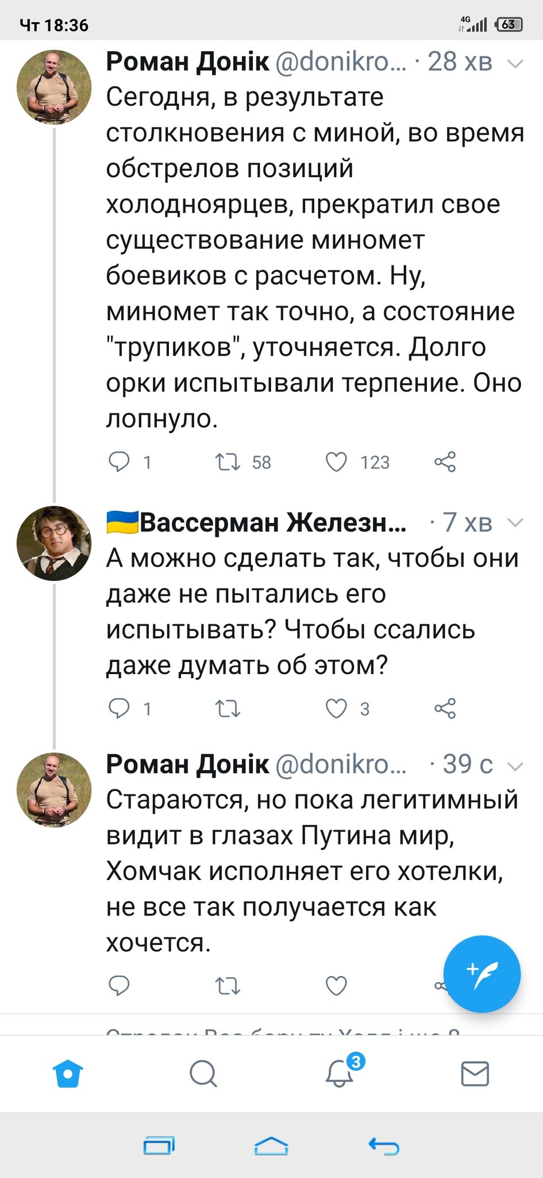543x1178 pixels.
Task: Open the chevron menu on the 28 хв tweet
Action: [516, 63]
